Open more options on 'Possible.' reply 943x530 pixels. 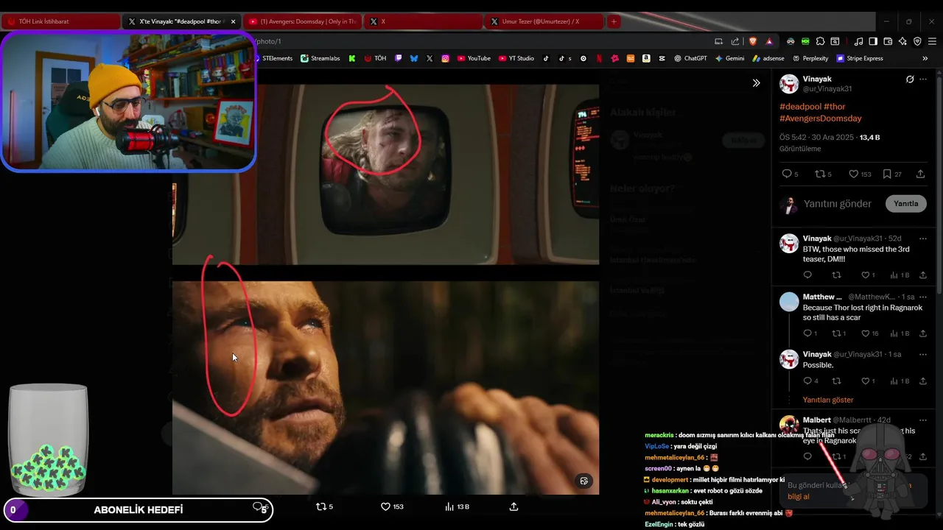point(923,354)
